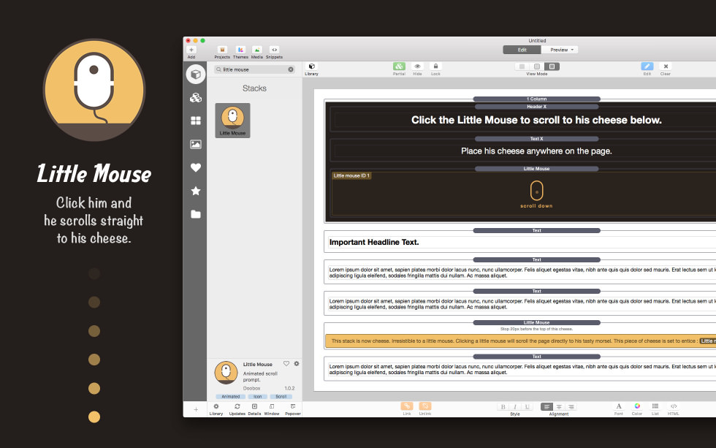Set right text alignment
The height and width of the screenshot is (448, 716).
(x=571, y=406)
